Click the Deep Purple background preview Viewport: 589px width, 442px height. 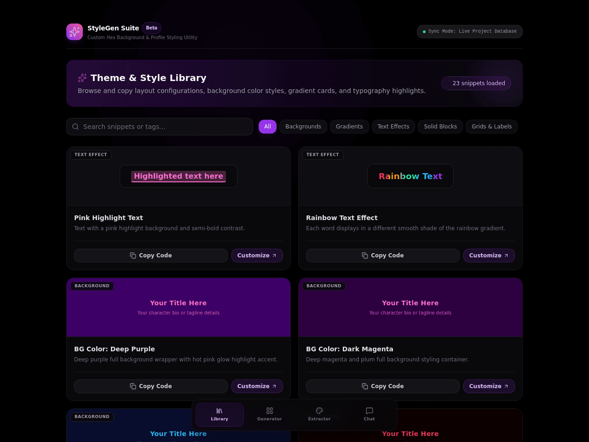(x=179, y=308)
